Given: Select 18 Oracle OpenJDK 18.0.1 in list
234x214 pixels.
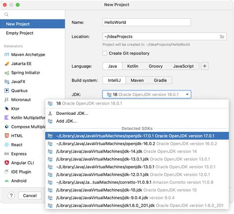Looking at the screenshot, I should 137,104.
